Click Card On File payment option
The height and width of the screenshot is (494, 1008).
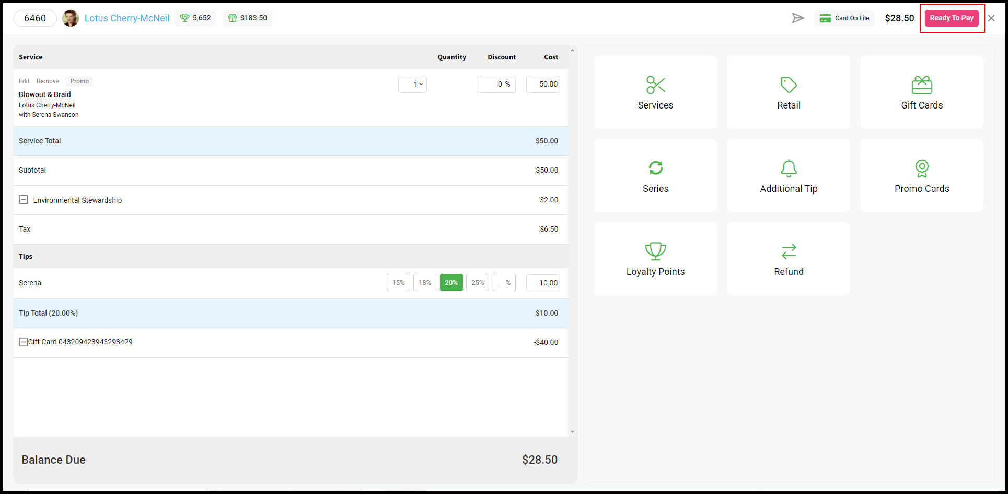[x=844, y=18]
